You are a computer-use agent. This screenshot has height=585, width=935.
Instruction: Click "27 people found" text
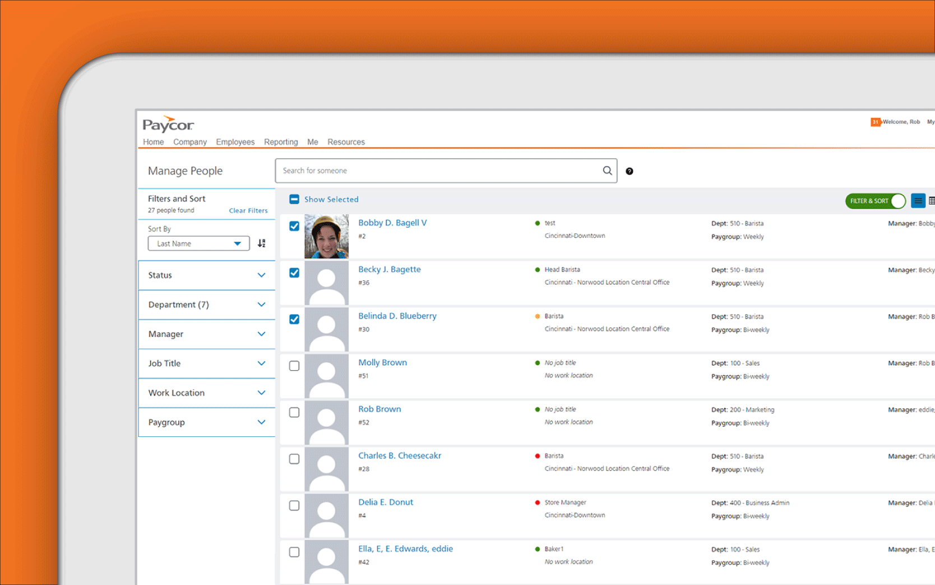point(171,210)
